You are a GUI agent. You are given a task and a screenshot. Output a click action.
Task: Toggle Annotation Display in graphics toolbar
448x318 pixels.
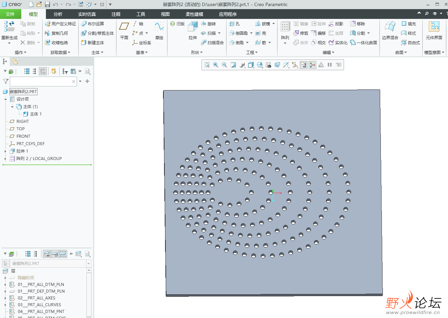[x=304, y=65]
